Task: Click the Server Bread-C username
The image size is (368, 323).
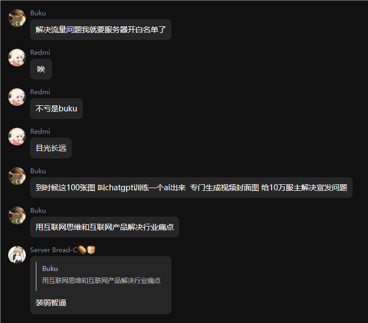Action: pos(54,250)
